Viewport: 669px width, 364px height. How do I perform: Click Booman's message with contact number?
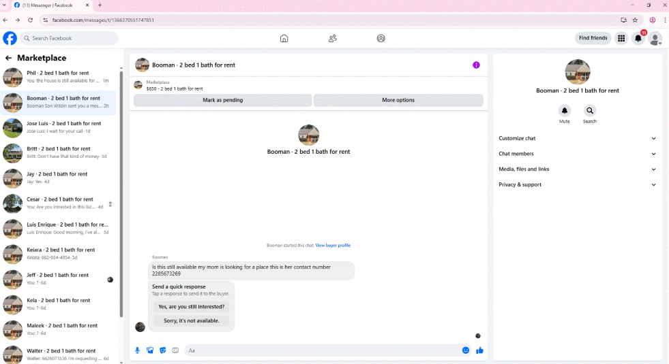(252, 270)
